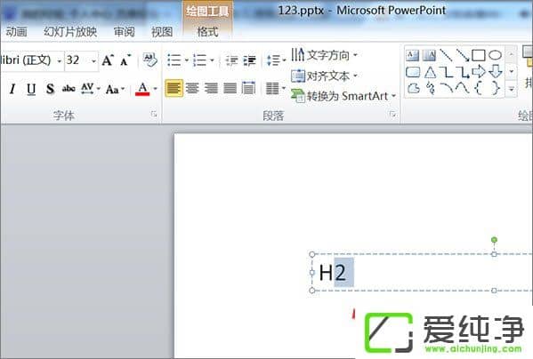Select the horizontal text box shape

(x=412, y=55)
